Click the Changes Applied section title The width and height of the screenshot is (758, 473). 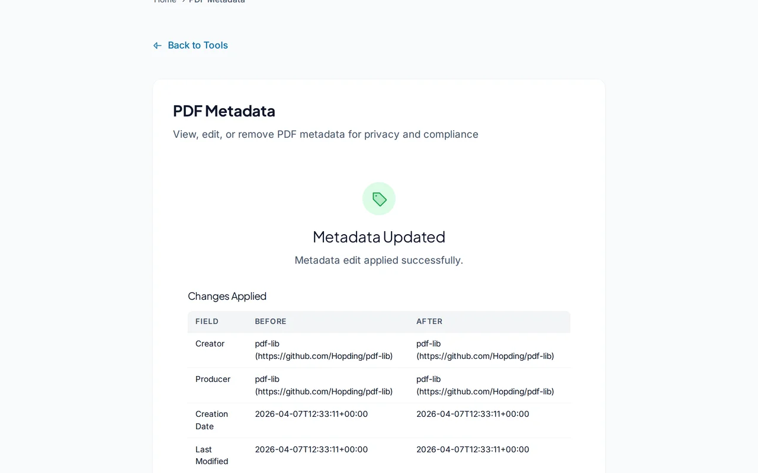227,296
